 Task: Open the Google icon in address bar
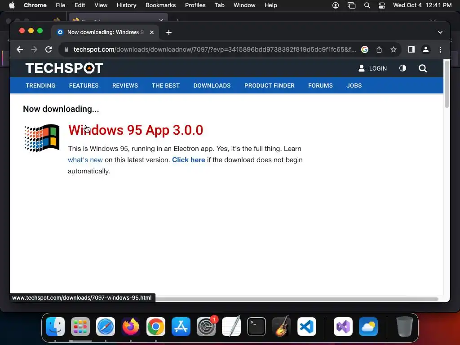point(365,49)
